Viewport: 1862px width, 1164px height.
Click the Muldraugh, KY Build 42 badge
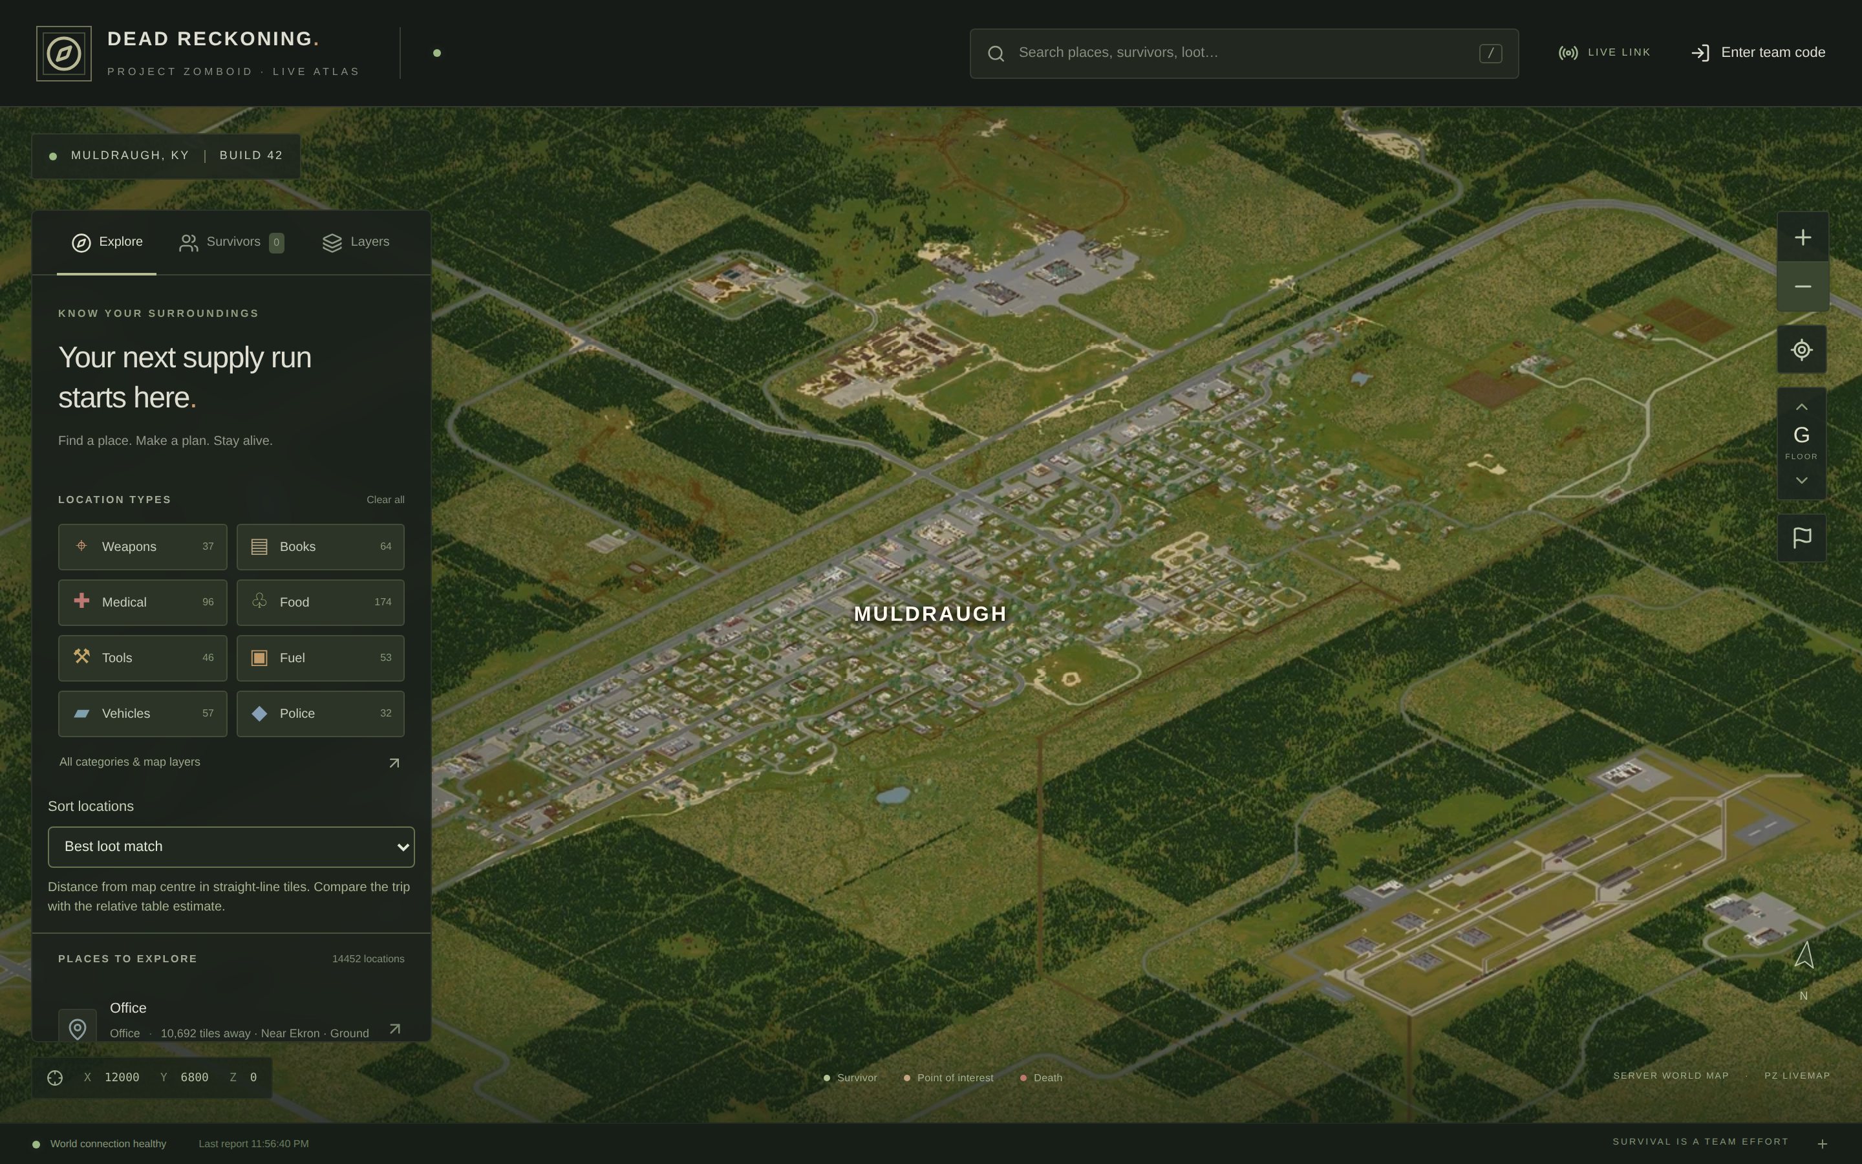[166, 155]
